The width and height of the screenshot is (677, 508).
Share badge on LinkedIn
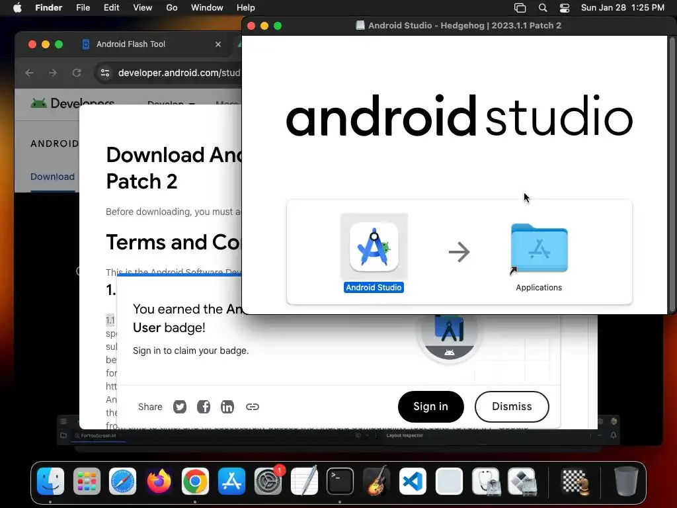point(227,407)
